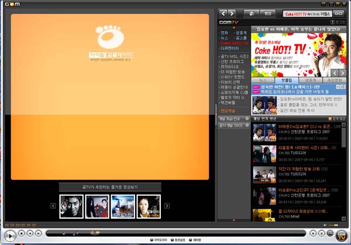This screenshot has height=245, width=351.
Task: Open the 뮤직비디오 channel
Action: pyautogui.click(x=230, y=67)
